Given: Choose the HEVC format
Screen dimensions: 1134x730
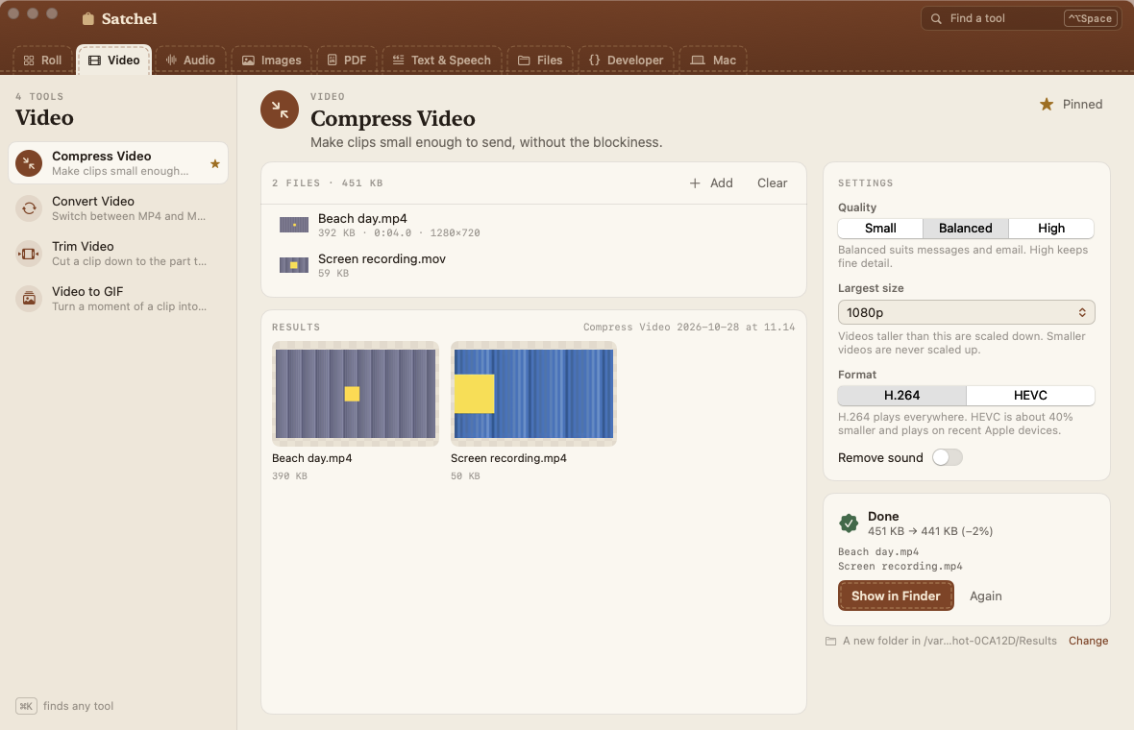Looking at the screenshot, I should pyautogui.click(x=1030, y=396).
